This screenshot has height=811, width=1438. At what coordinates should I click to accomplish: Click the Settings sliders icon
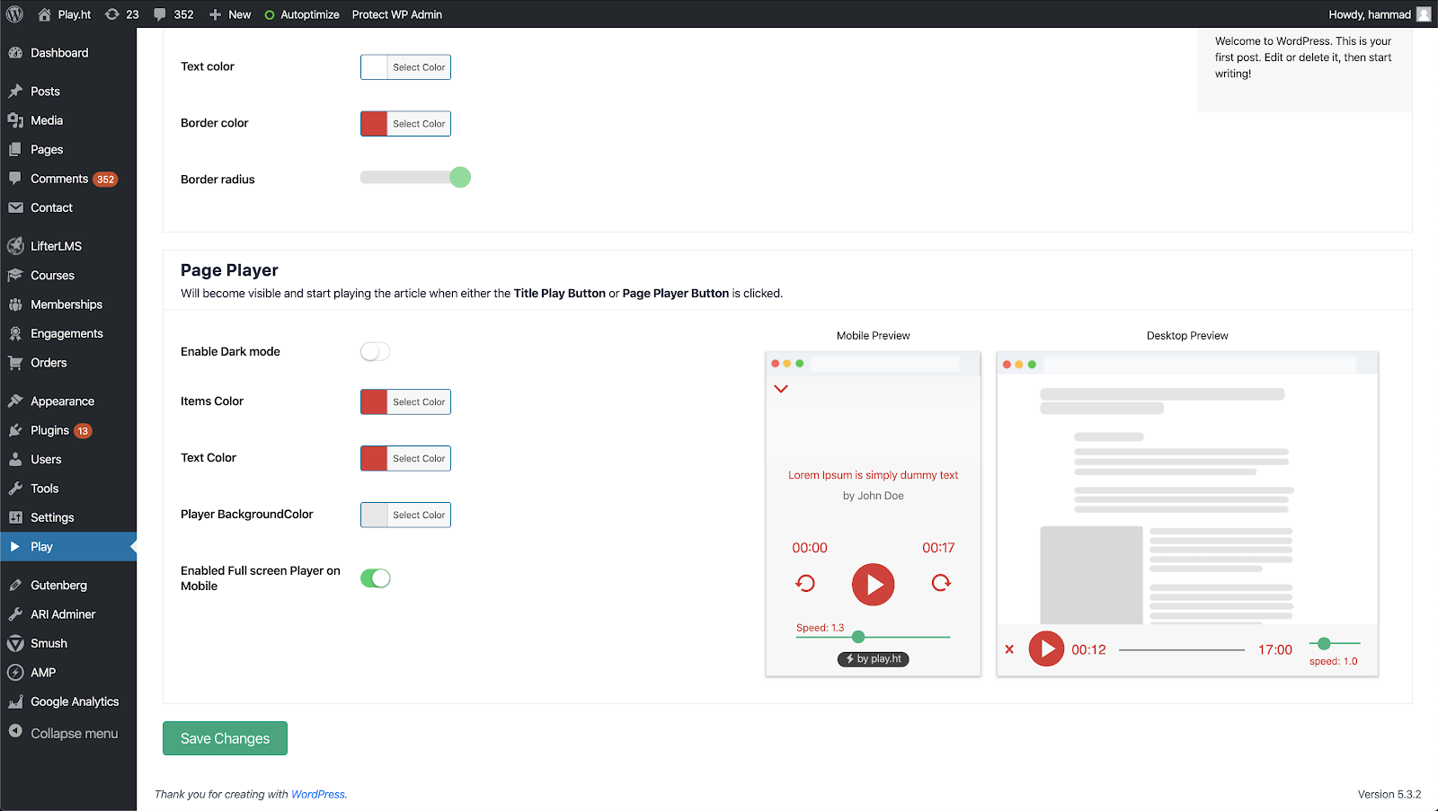tap(15, 517)
